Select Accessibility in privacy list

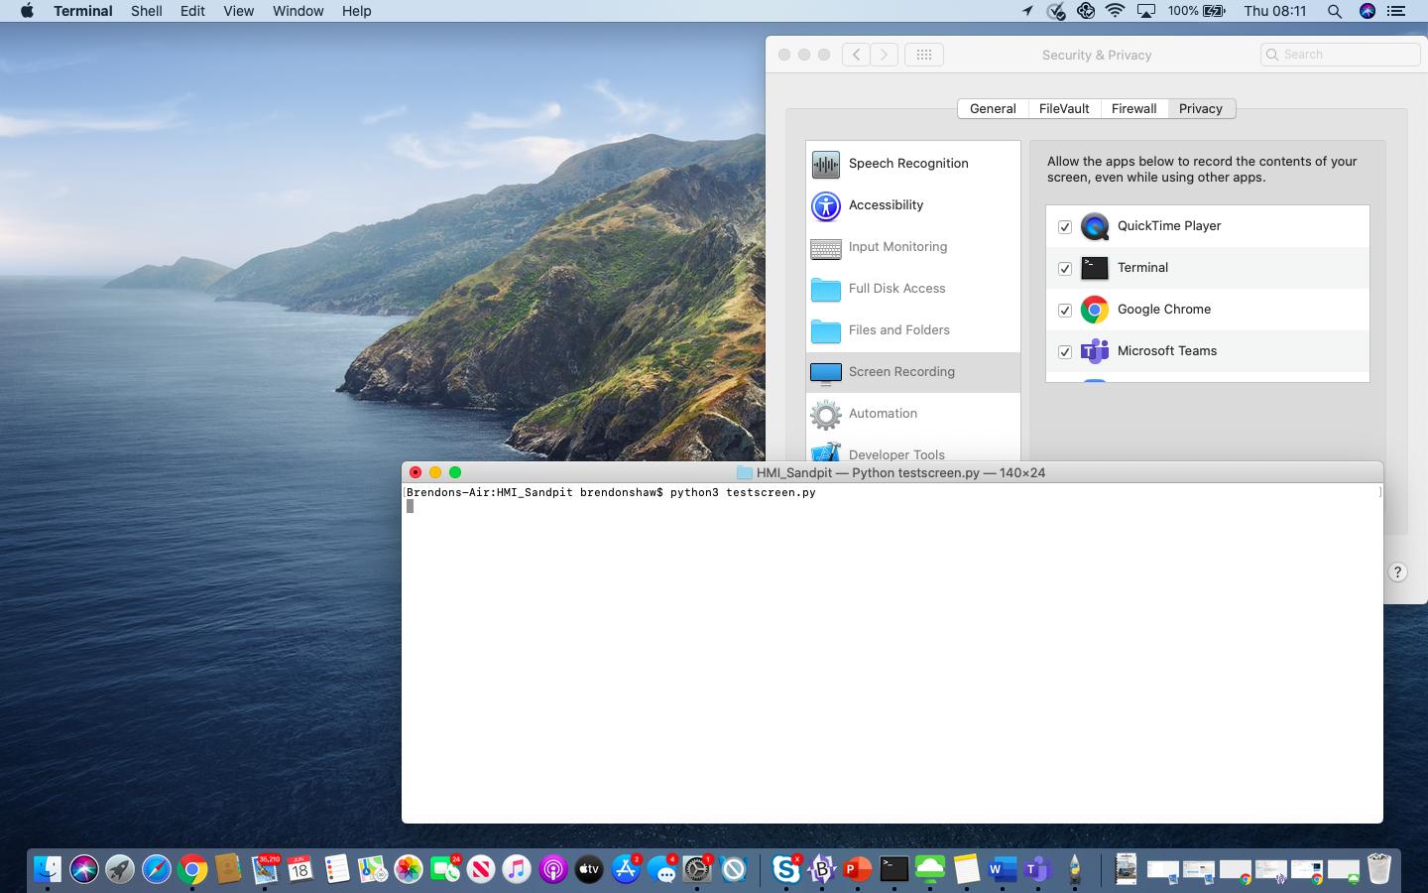click(x=912, y=205)
